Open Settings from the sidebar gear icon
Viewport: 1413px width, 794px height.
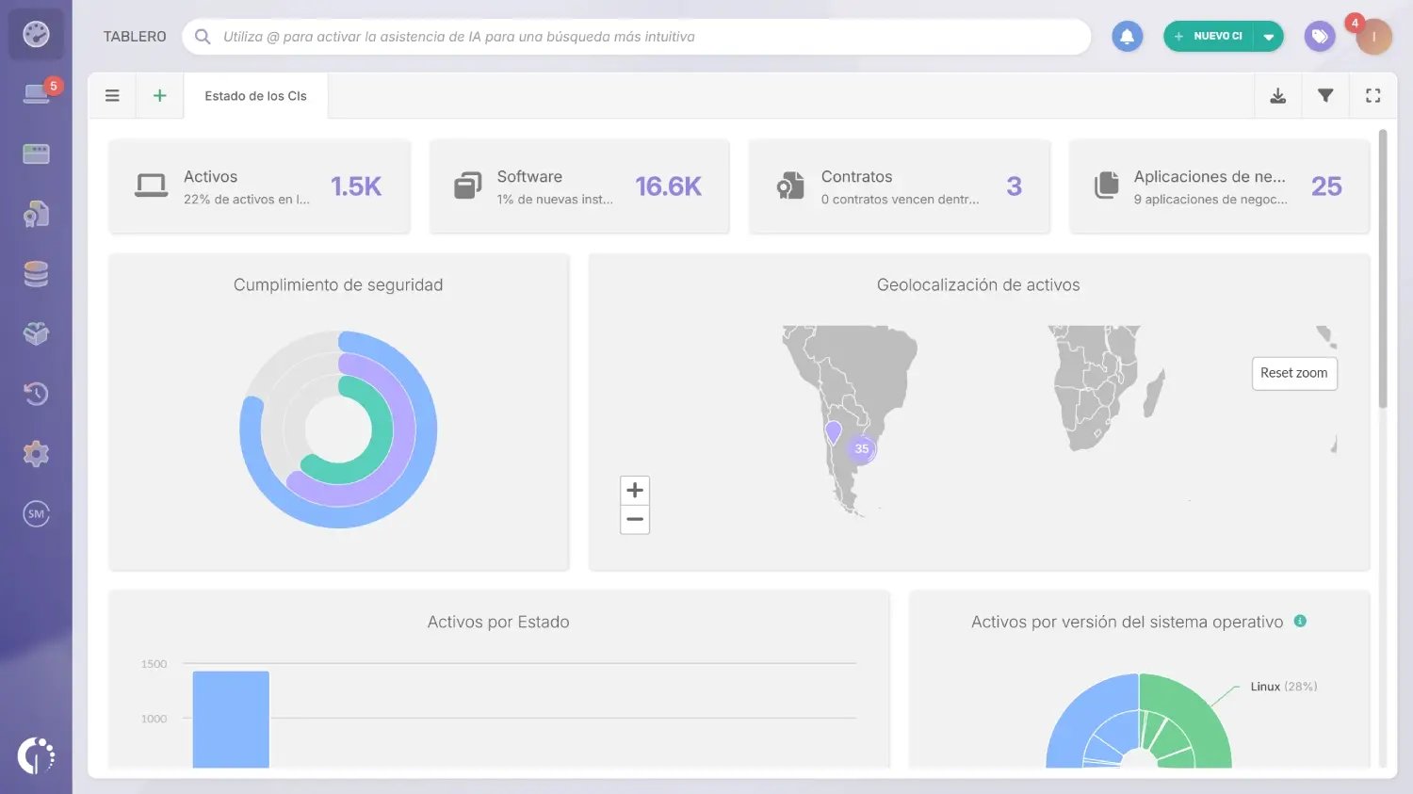pos(36,453)
